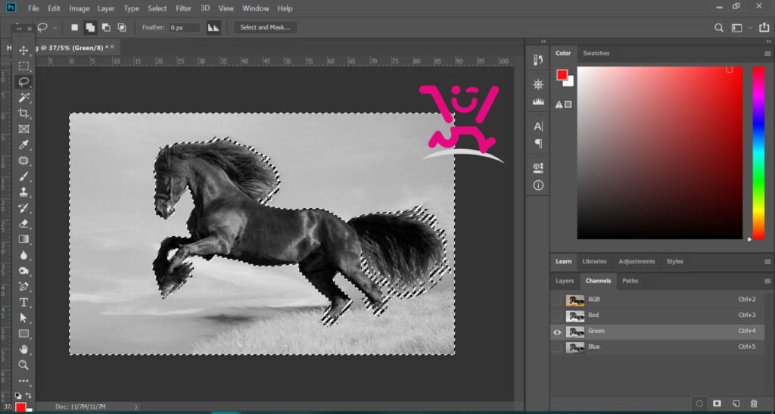775x414 pixels.
Task: Select the Pen tool
Action: 23,287
